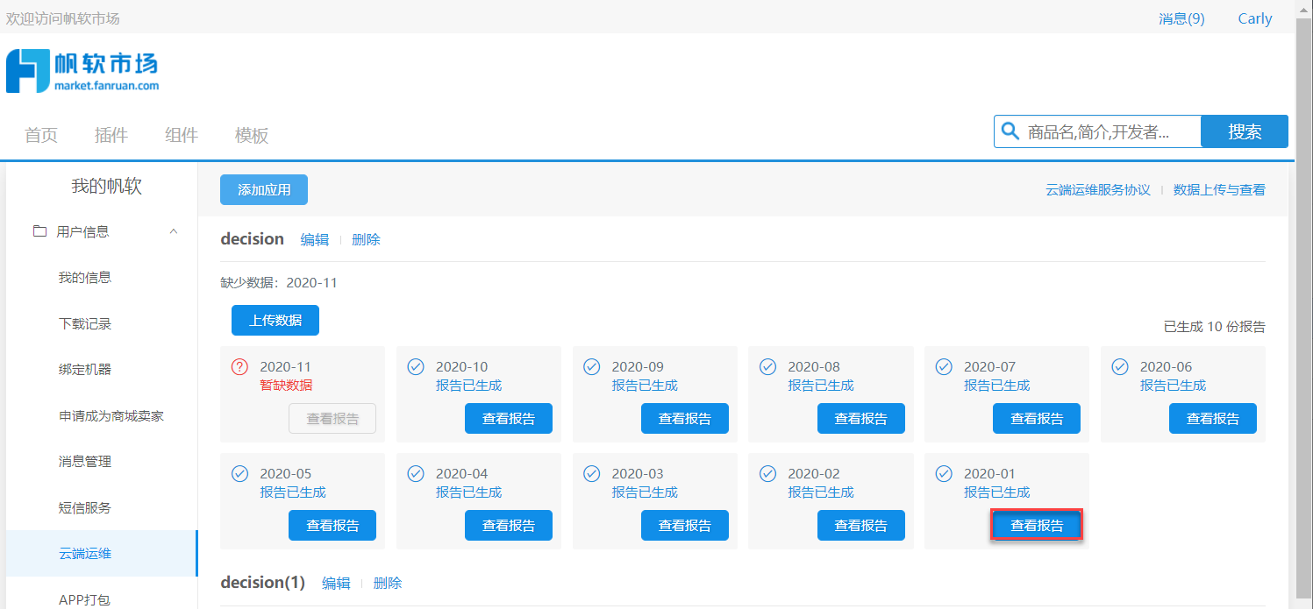This screenshot has width=1313, height=609.
Task: View report for 2020-03
Action: coord(685,526)
